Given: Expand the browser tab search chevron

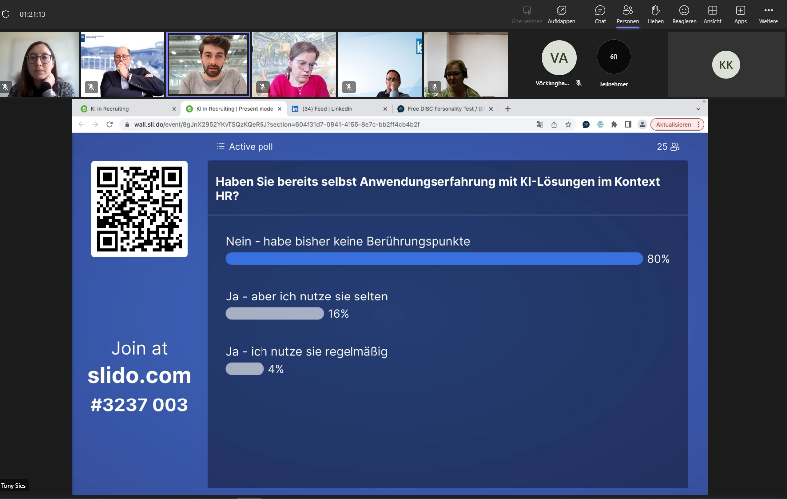Looking at the screenshot, I should coord(698,109).
